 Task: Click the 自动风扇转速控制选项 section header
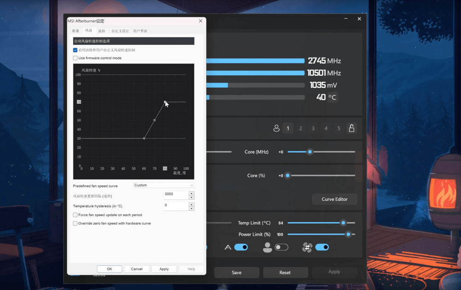pos(134,41)
